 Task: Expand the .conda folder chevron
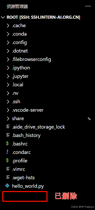tap(8, 34)
